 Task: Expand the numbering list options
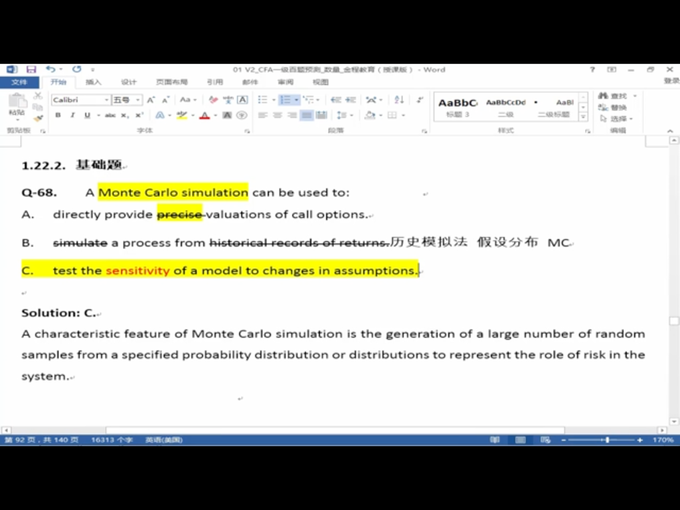(297, 100)
